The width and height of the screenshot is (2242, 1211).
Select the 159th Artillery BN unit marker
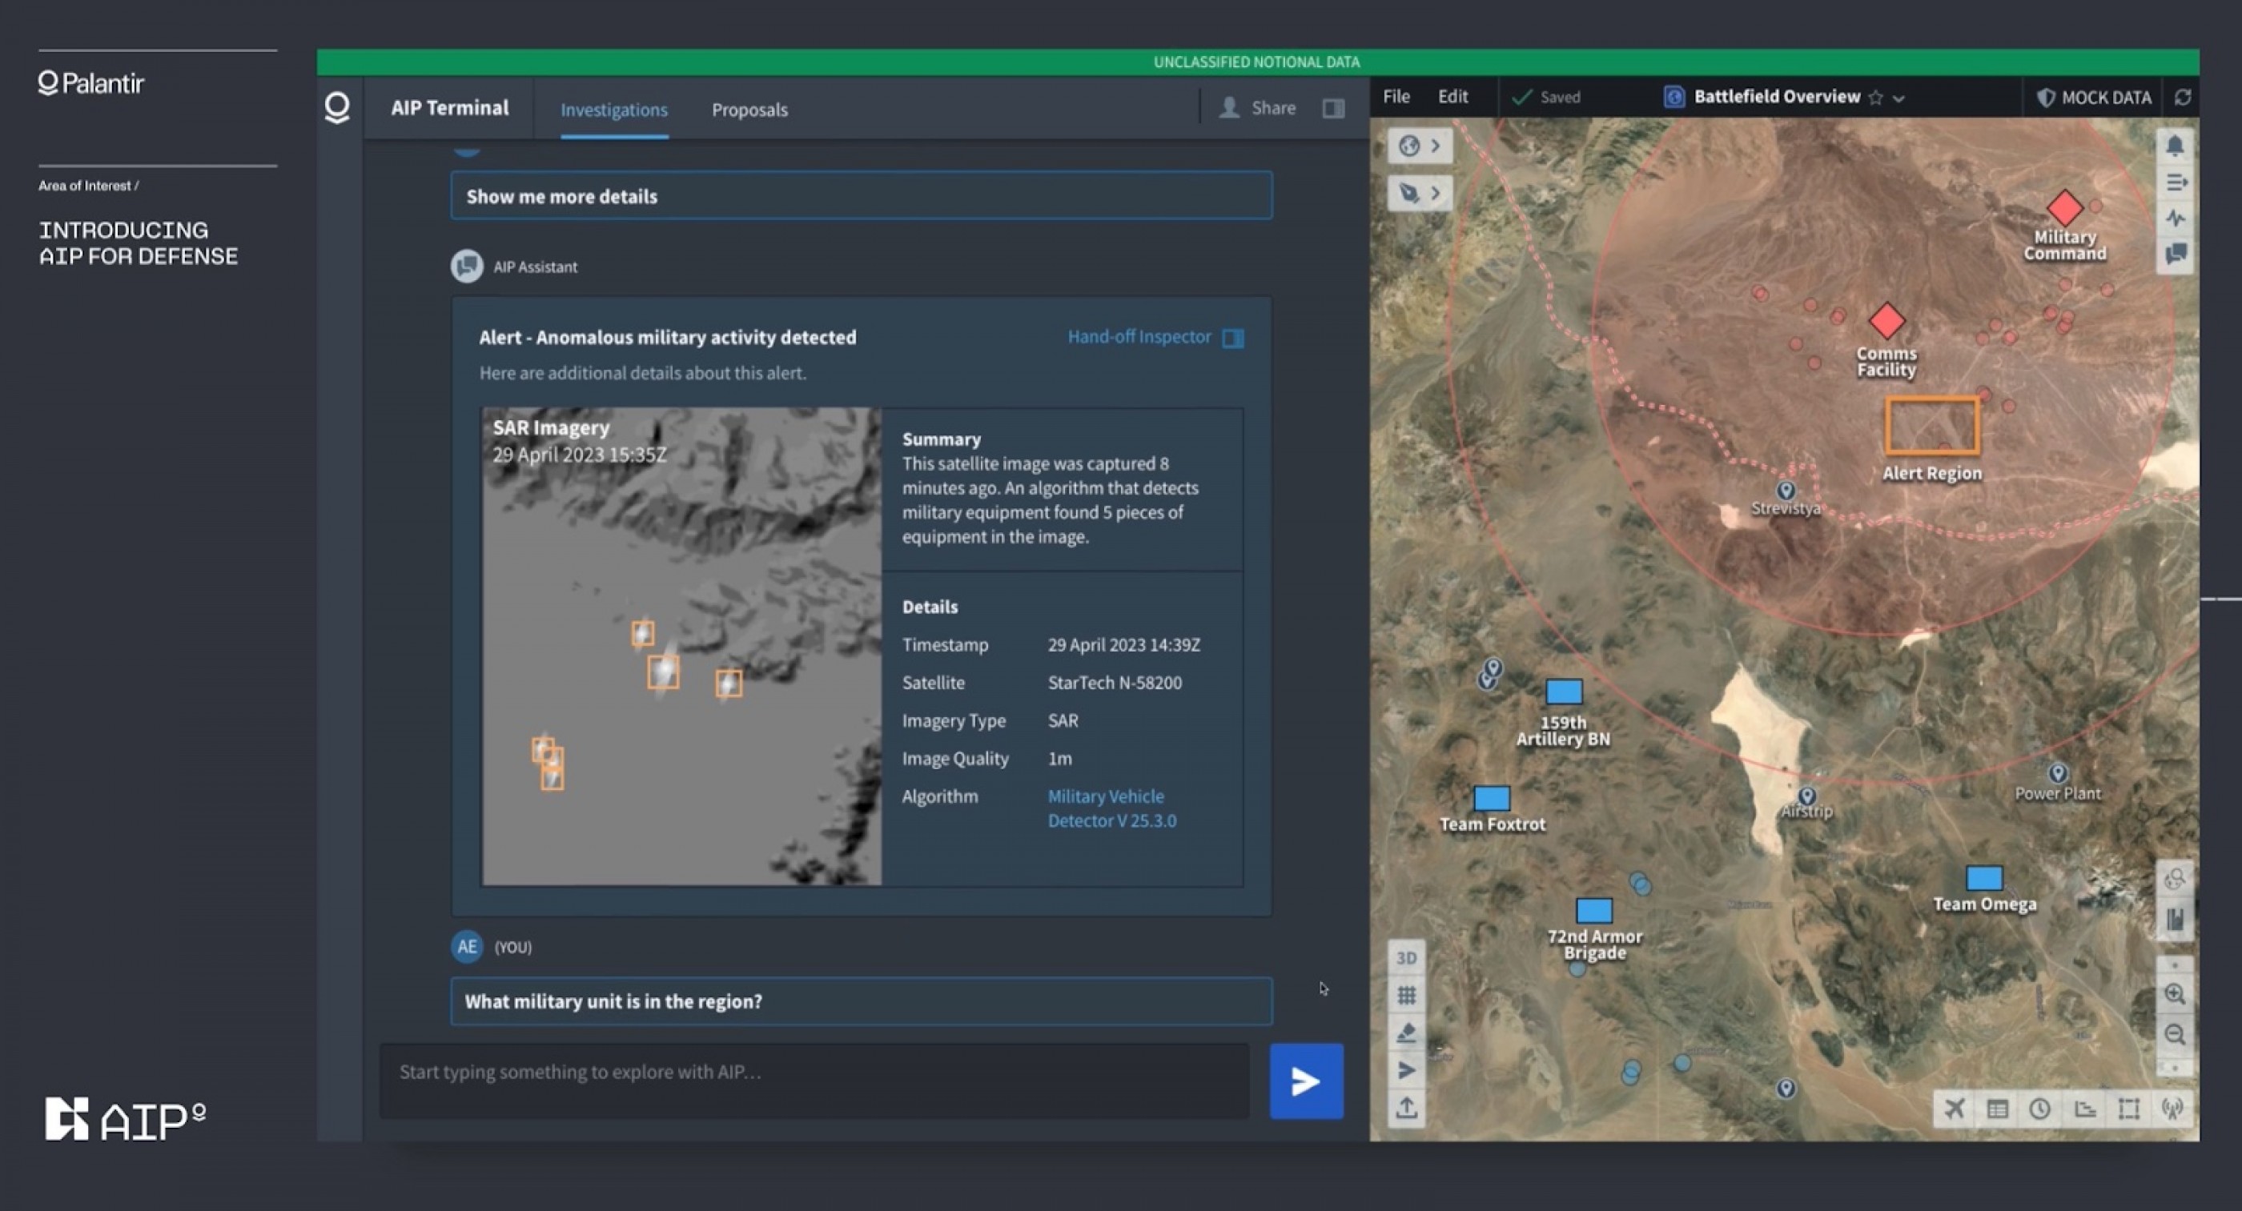point(1563,692)
